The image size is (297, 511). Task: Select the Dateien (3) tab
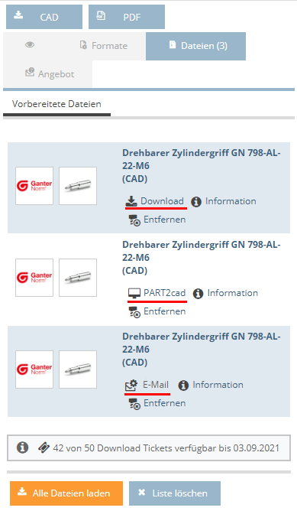point(195,46)
